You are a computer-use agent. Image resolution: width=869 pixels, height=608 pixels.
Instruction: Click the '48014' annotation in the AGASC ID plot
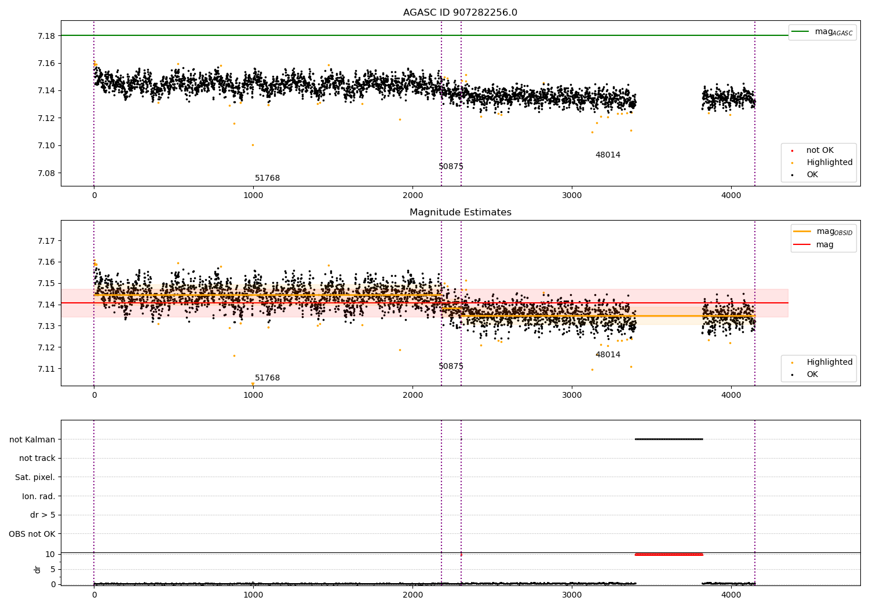click(x=608, y=155)
